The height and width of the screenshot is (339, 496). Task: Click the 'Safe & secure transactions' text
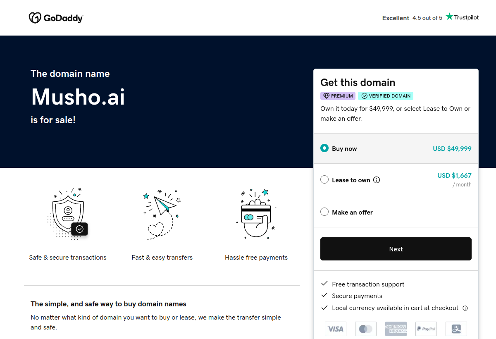68,257
